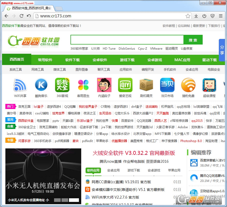Click the undo arrow icon in toolbar

click(x=29, y=16)
